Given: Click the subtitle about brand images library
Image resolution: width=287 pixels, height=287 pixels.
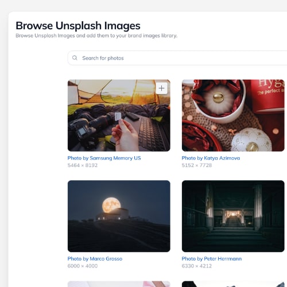Looking at the screenshot, I should click(x=96, y=36).
